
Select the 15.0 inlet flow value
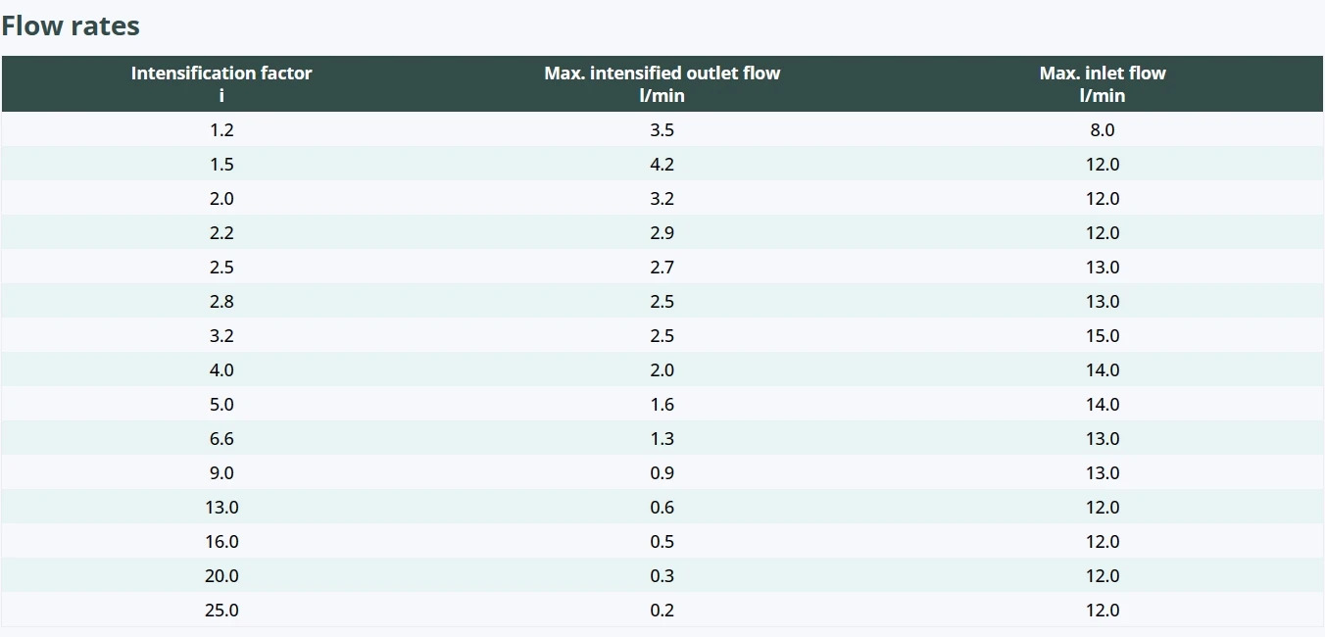pyautogui.click(x=1103, y=336)
